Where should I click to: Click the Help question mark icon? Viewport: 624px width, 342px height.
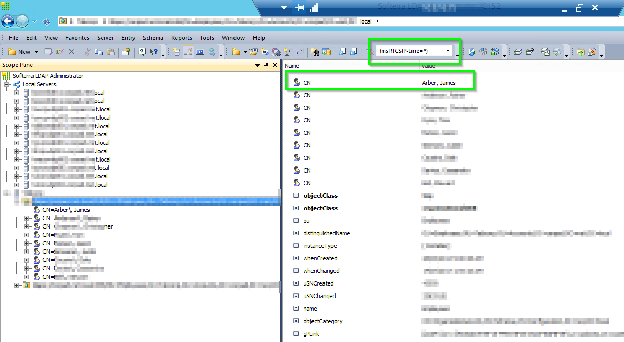click(142, 52)
